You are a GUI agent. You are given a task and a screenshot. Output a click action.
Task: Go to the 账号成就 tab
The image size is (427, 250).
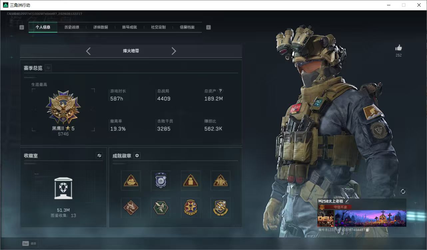click(130, 27)
